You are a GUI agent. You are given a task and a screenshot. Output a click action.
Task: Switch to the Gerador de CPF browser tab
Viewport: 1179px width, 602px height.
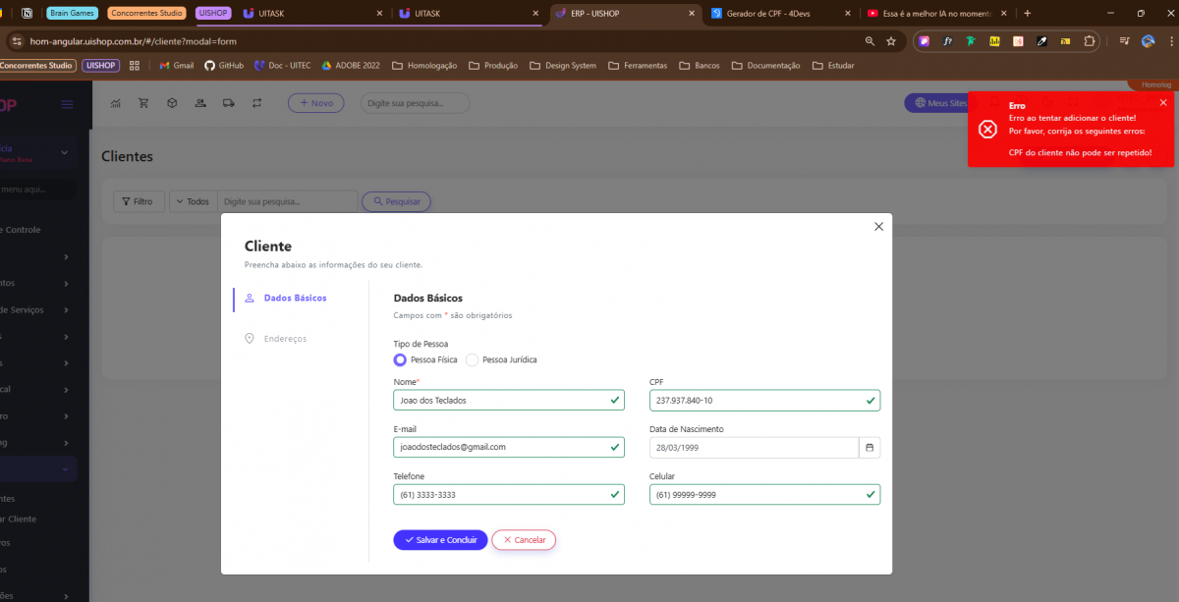(x=775, y=14)
